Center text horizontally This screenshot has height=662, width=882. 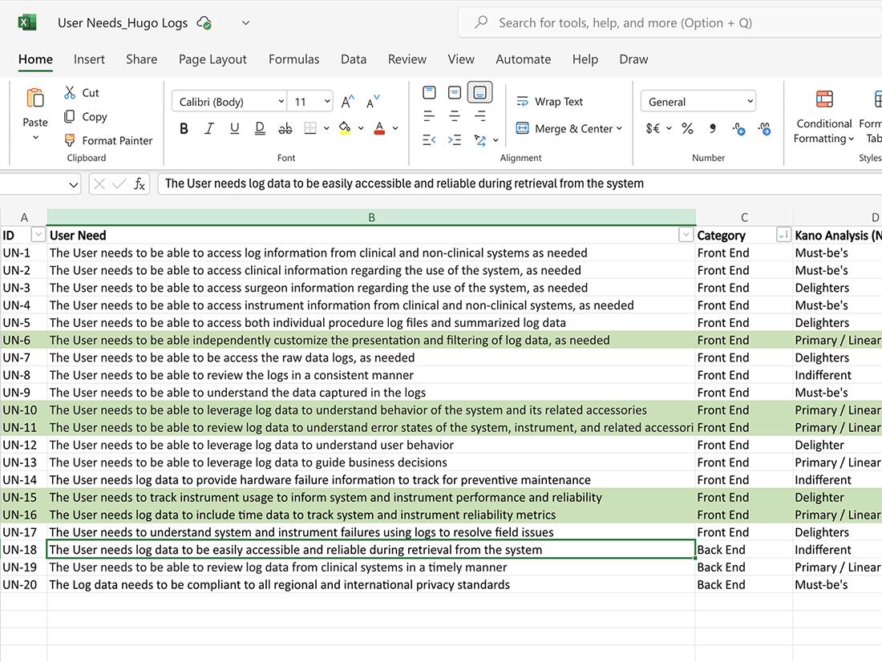coord(455,116)
